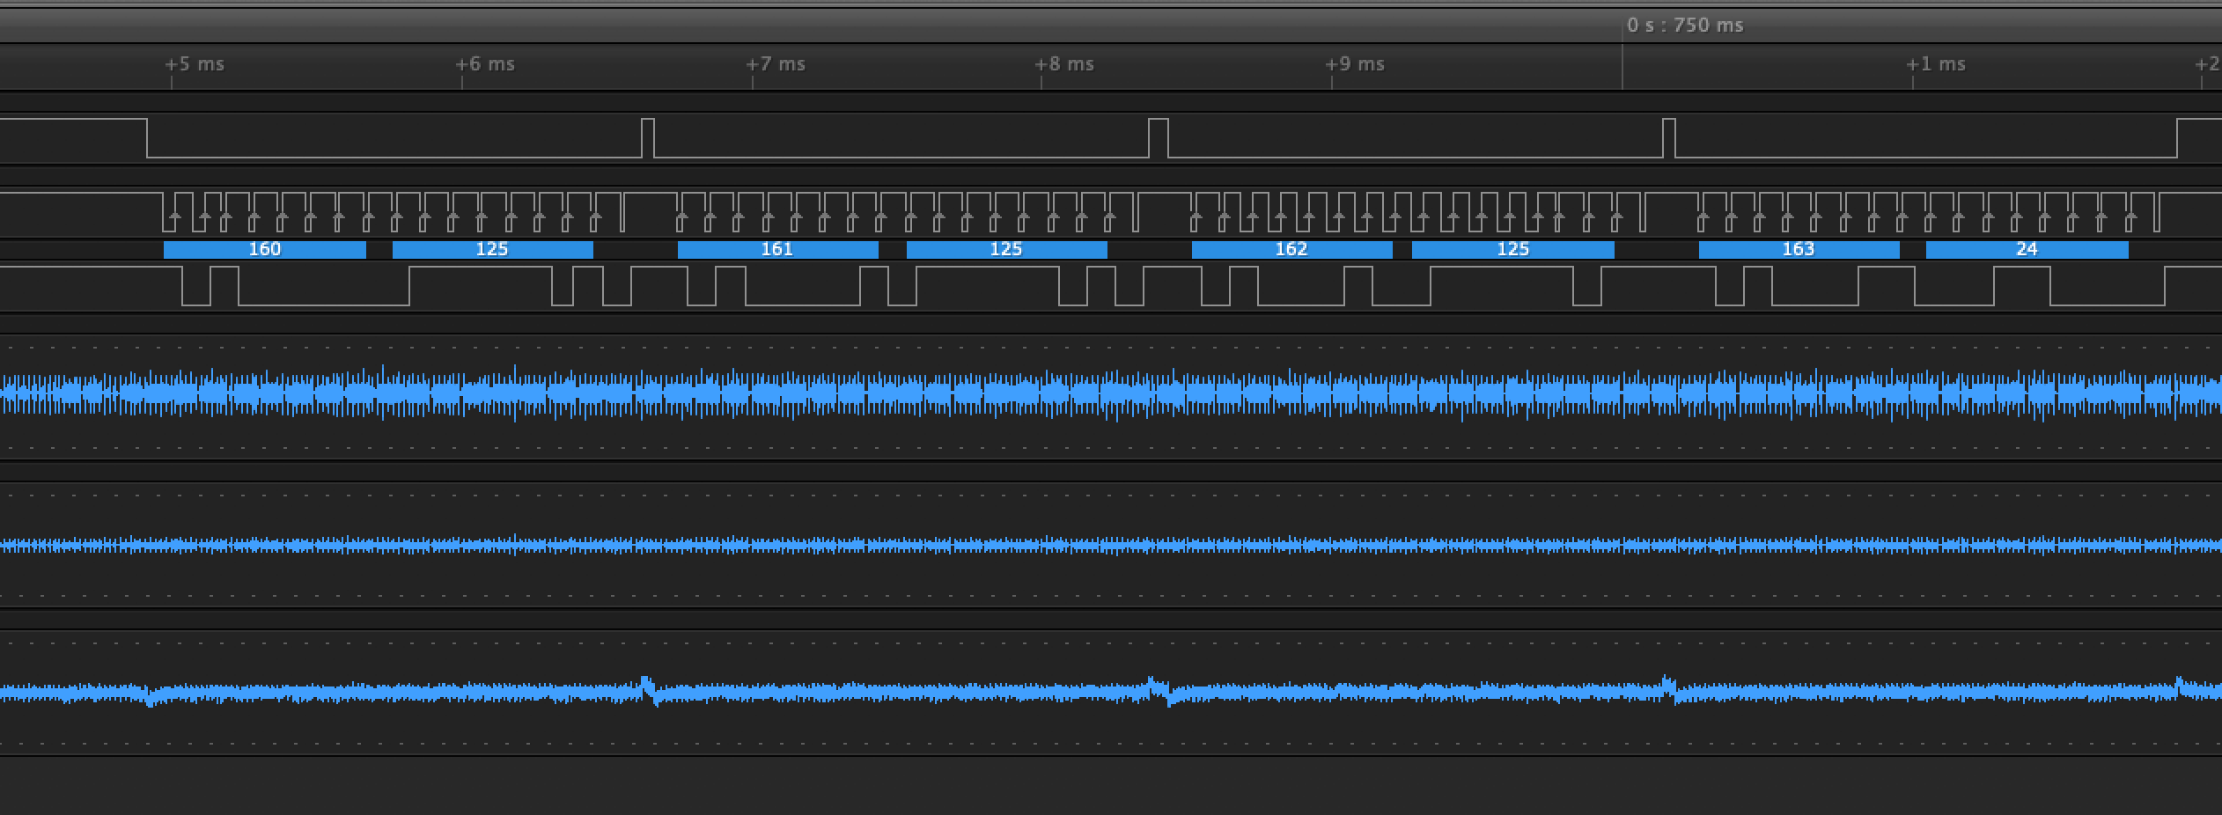Click the +6 ms time ruler label
The image size is (2222, 815).
click(x=485, y=64)
